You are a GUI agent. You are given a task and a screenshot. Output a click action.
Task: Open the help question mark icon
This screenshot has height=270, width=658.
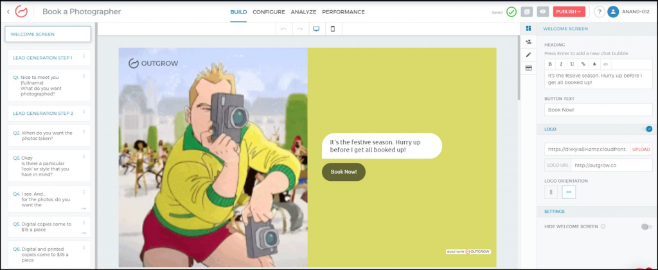[599, 12]
